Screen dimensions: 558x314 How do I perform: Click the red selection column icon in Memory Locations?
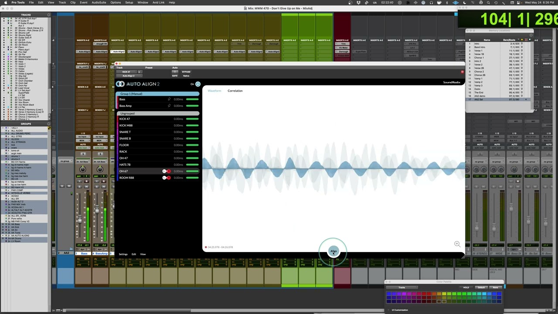pyautogui.click(x=526, y=40)
